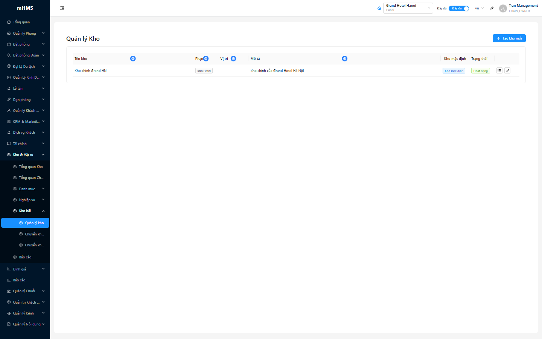This screenshot has height=339, width=542.
Task: Click the blue circle icon in the Mô tả column header
Action: click(x=344, y=58)
